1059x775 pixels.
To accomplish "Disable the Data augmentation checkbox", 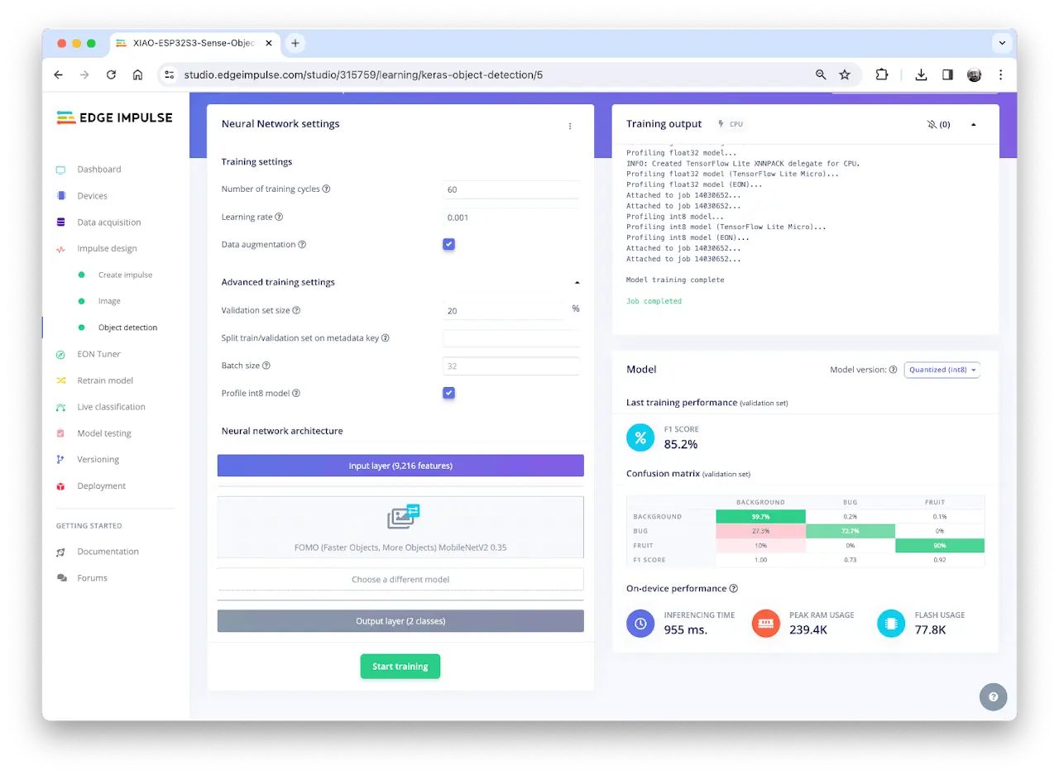I will (x=448, y=244).
